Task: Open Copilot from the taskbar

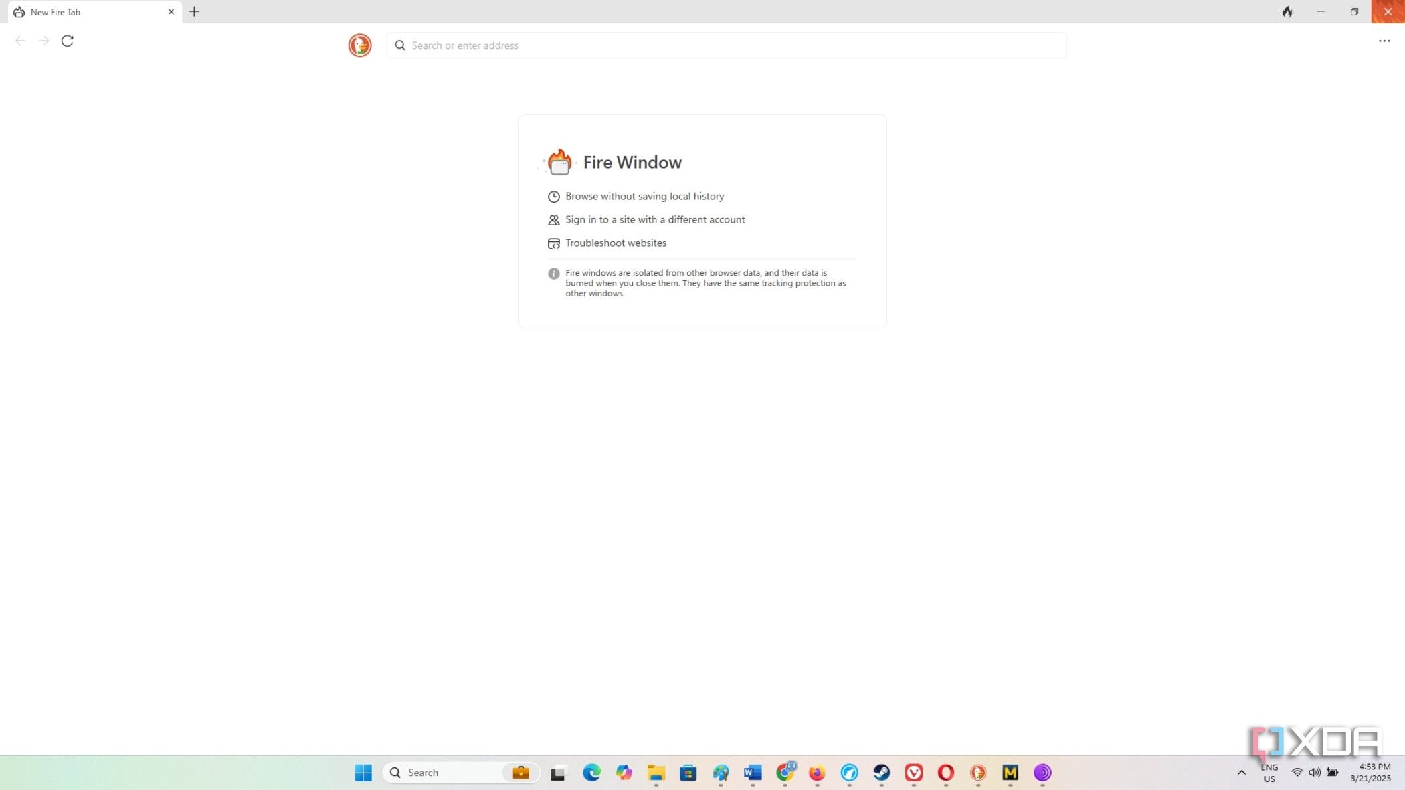Action: coord(624,773)
